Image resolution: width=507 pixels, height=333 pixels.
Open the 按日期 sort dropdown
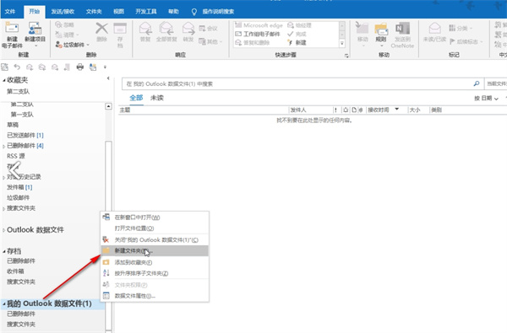487,98
